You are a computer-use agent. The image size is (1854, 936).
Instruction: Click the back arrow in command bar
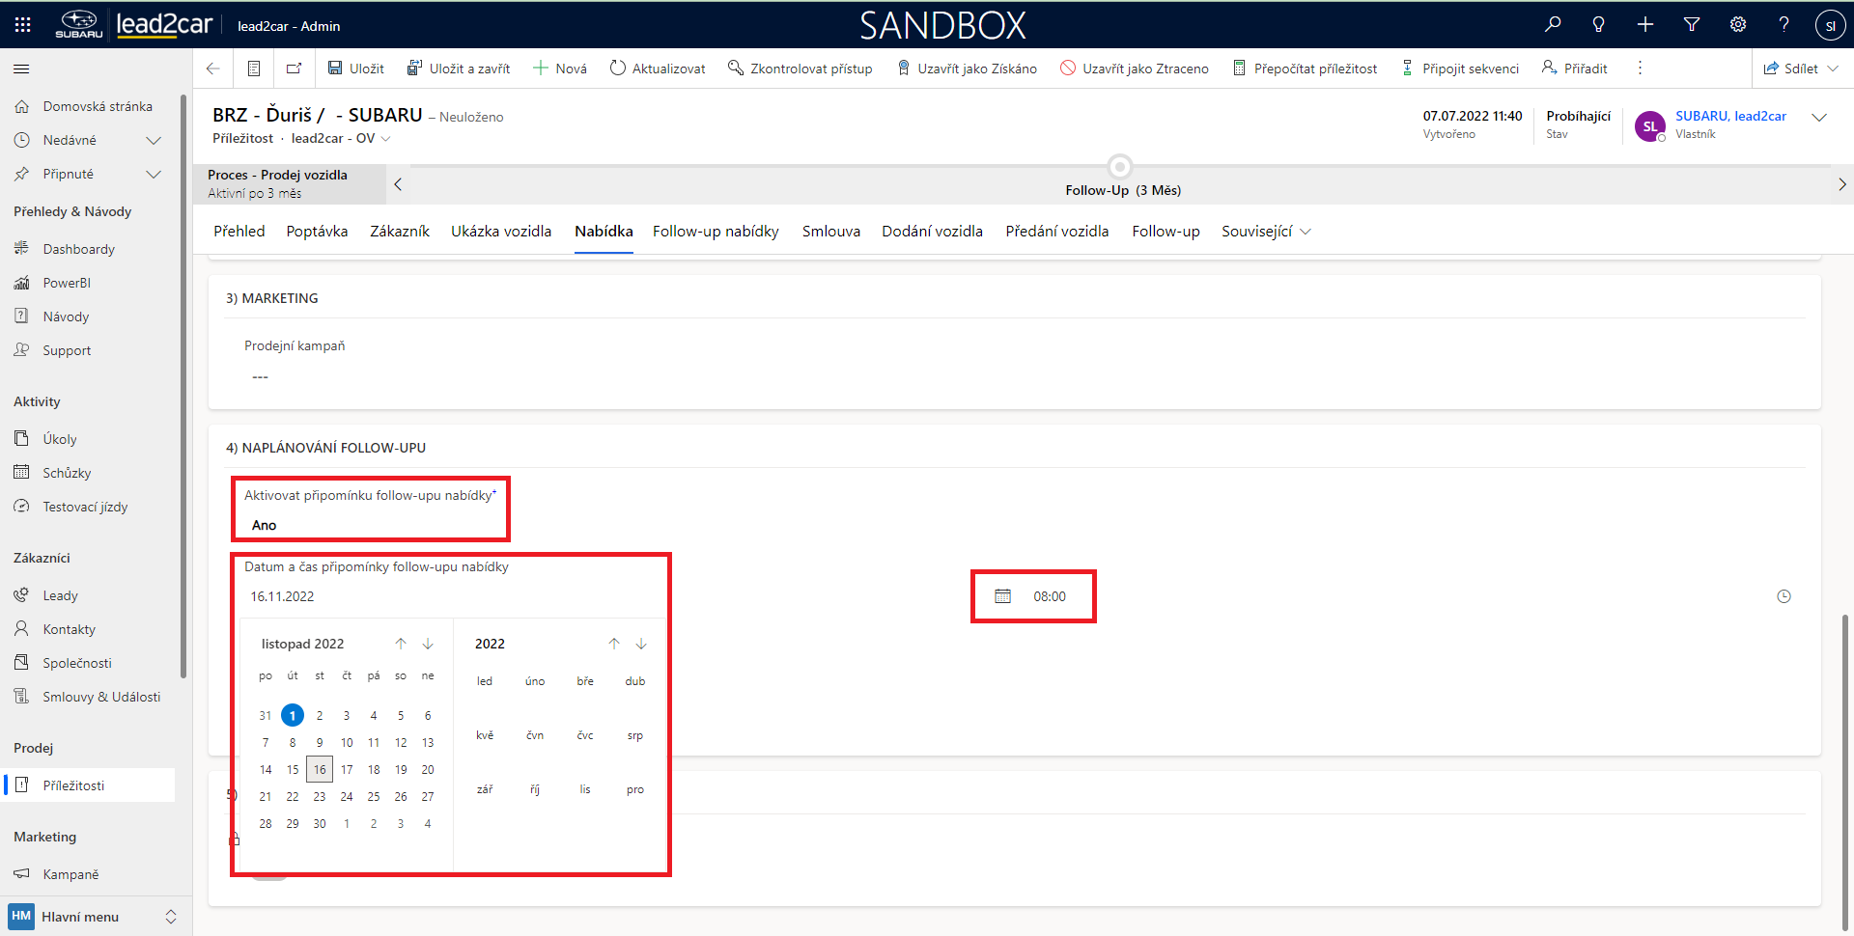click(x=213, y=69)
